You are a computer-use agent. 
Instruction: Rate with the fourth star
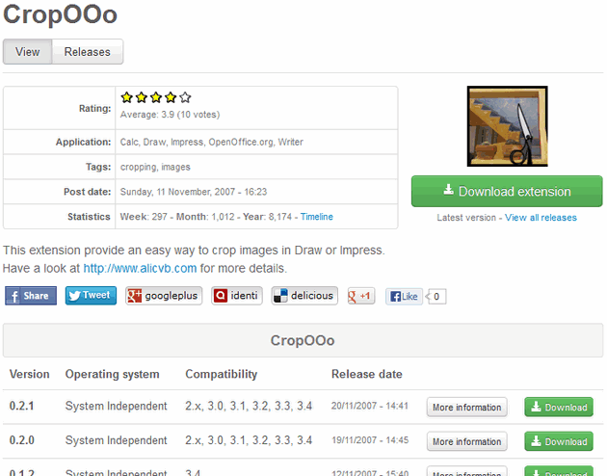[x=171, y=97]
